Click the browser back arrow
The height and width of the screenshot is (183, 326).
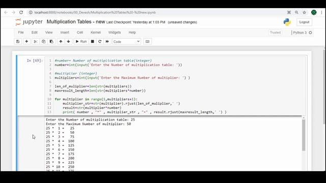6,12
